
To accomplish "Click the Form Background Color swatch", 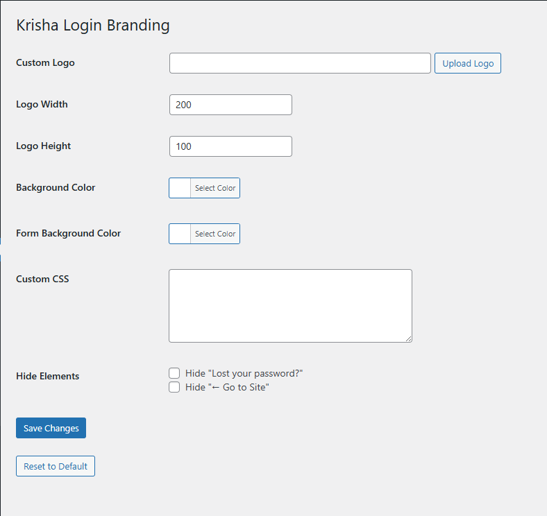I will (x=180, y=234).
